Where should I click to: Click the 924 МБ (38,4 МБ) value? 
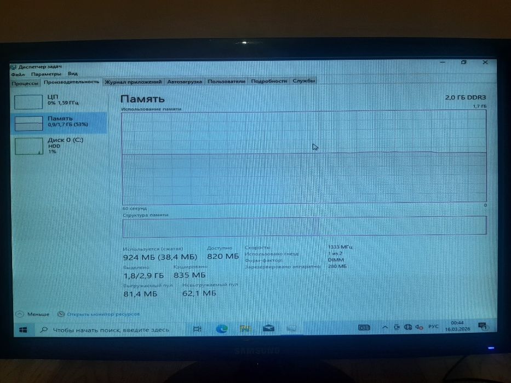[160, 257]
